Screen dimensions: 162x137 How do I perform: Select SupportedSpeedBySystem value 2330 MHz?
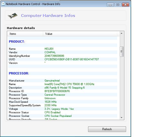tap(51, 105)
